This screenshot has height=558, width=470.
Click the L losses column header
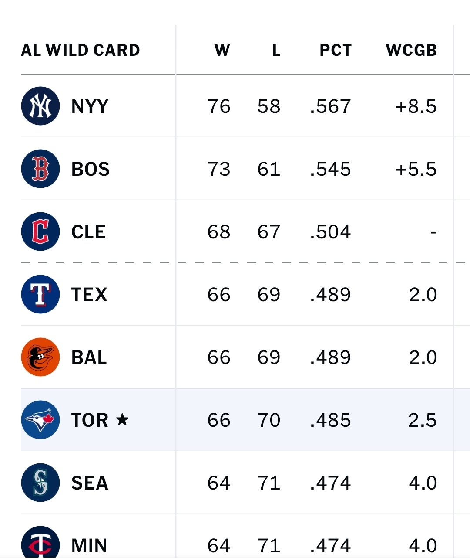pyautogui.click(x=276, y=50)
